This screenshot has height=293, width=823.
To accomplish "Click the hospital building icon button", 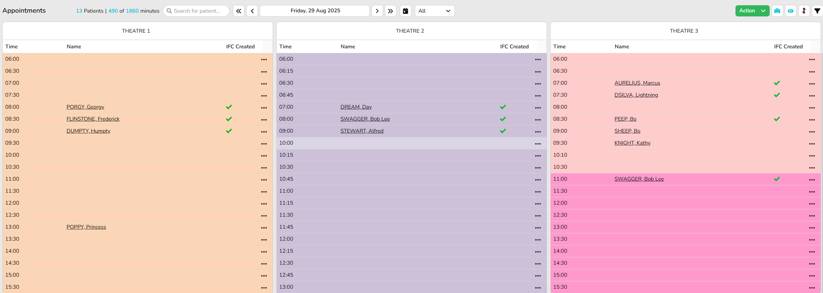I will click(x=777, y=11).
